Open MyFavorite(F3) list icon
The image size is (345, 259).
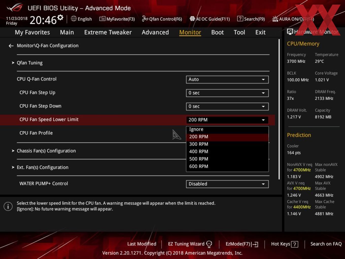102,19
